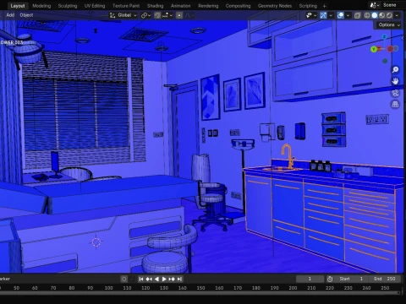The image size is (406, 304).
Task: Open auto keying options dropdown
Action: point(131,279)
